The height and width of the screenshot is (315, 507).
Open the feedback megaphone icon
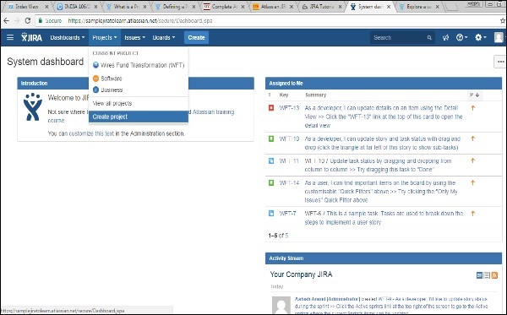click(x=446, y=38)
